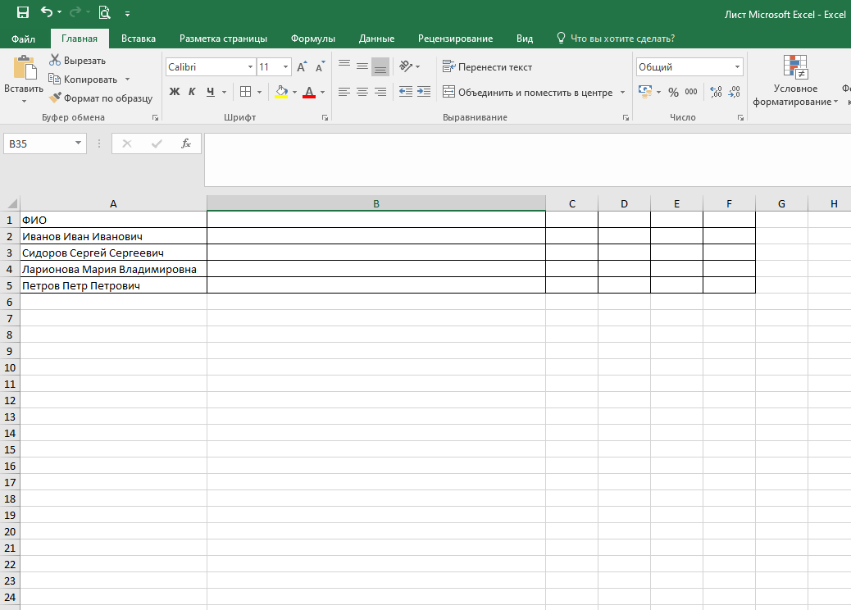This screenshot has height=610, width=851.
Task: Increase cell indent
Action: [424, 92]
